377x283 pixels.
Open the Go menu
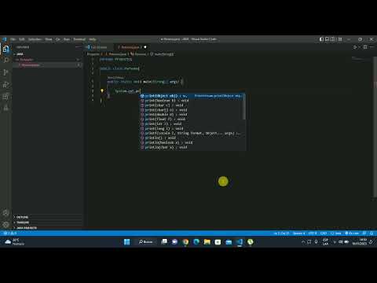[x=58, y=39]
